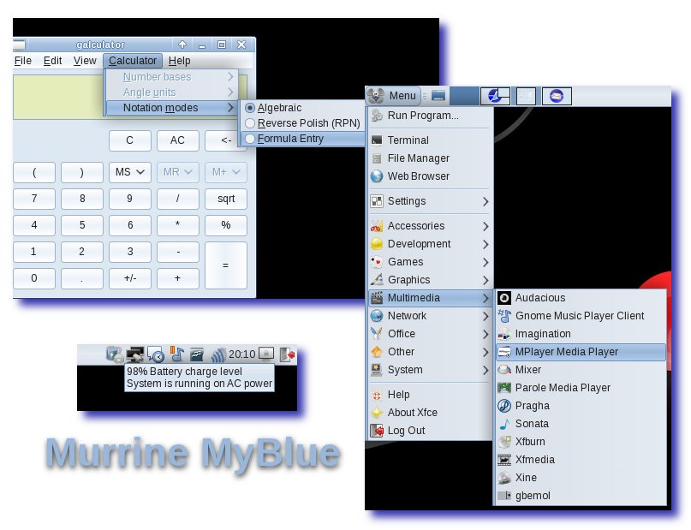Image resolution: width=691 pixels, height=530 pixels.
Task: Switch to the empty first workspace
Action: click(x=464, y=96)
